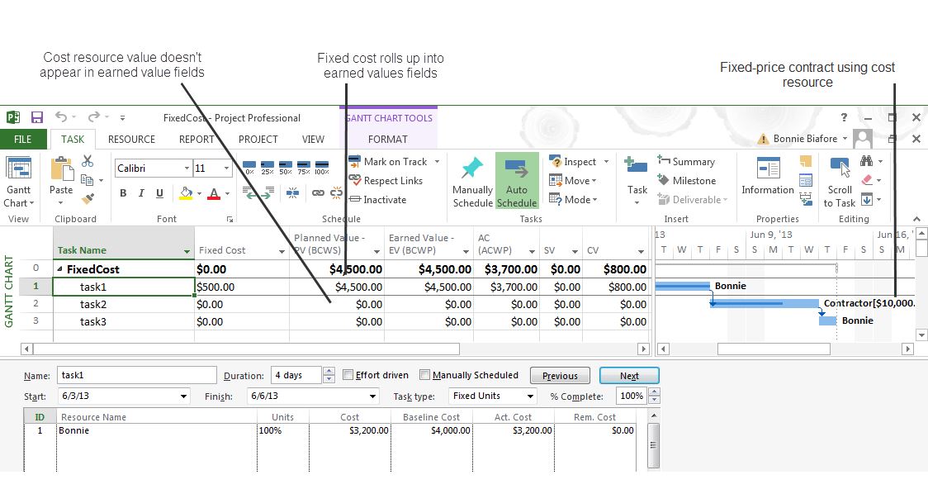Toggle Inactivate for the task
Screen dimensions: 928x489
click(377, 200)
